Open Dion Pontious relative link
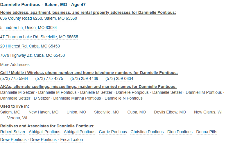Screen dimensions: 226x143 click(x=180, y=132)
